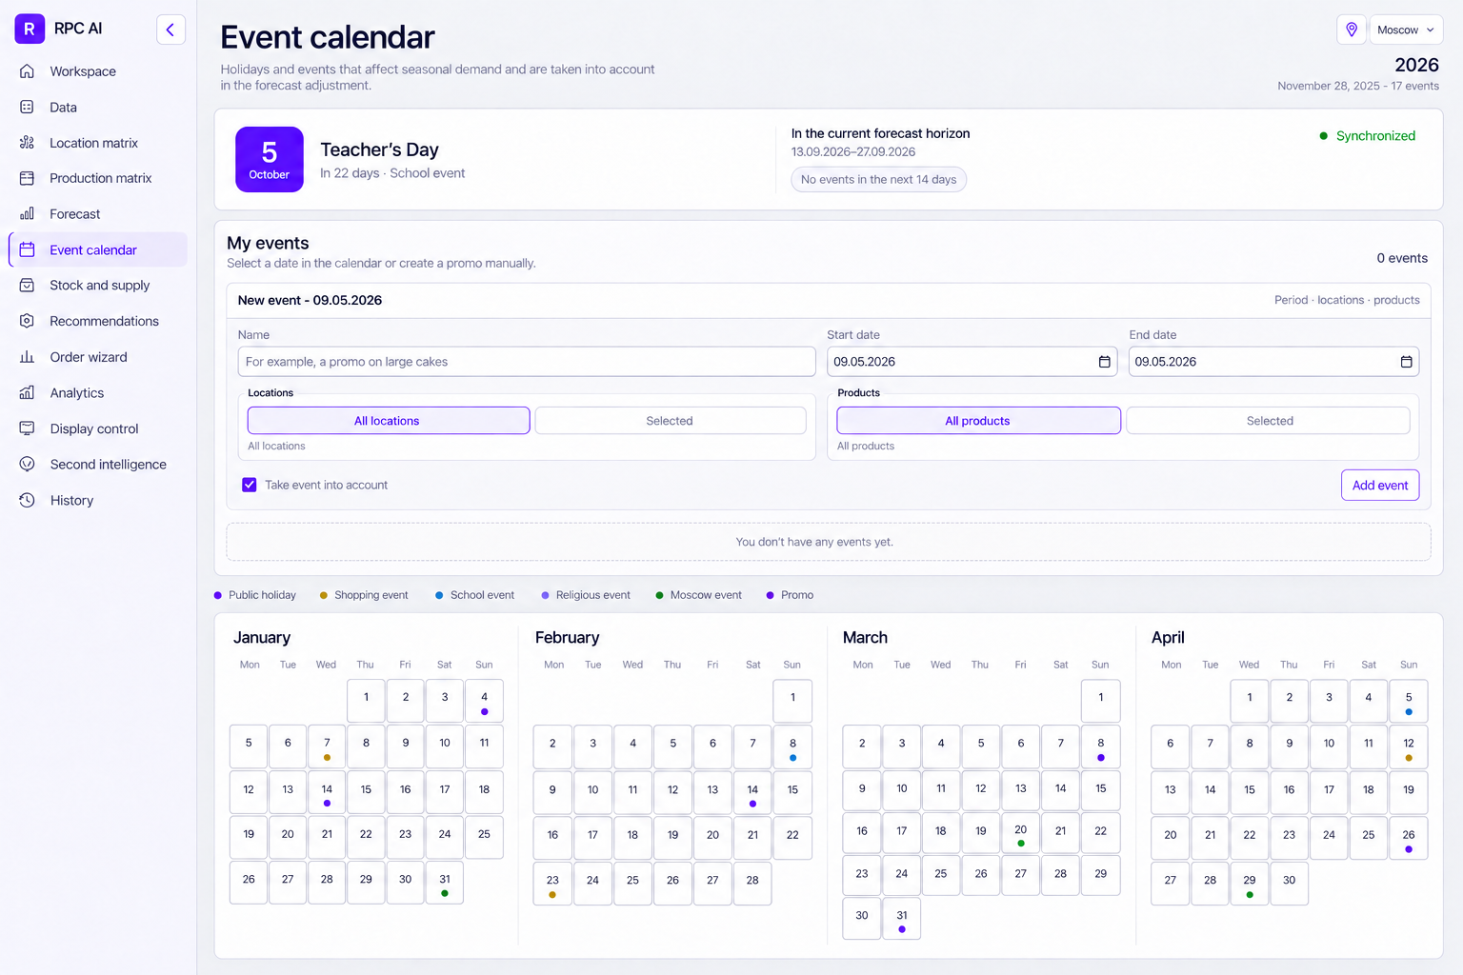
Task: Select January 14 in the calendar
Action: (x=327, y=791)
